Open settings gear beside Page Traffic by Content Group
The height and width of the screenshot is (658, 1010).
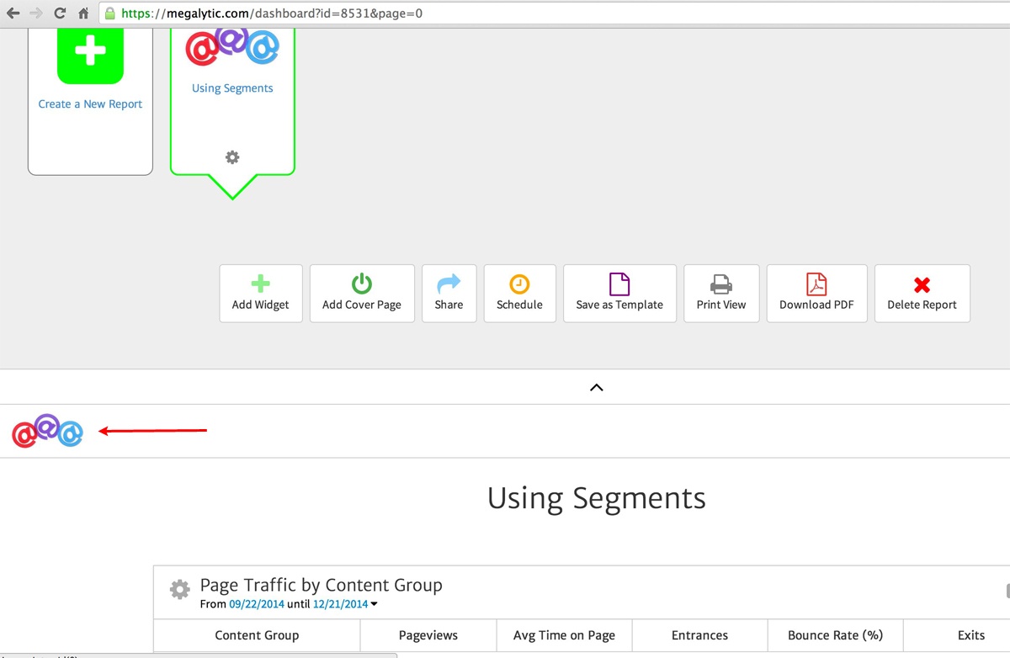(179, 589)
